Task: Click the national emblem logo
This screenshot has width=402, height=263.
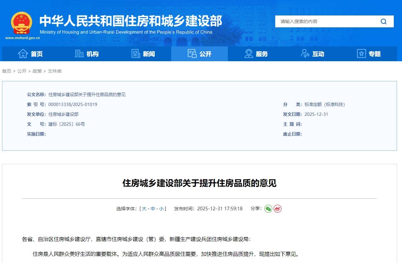Action: 21,23
